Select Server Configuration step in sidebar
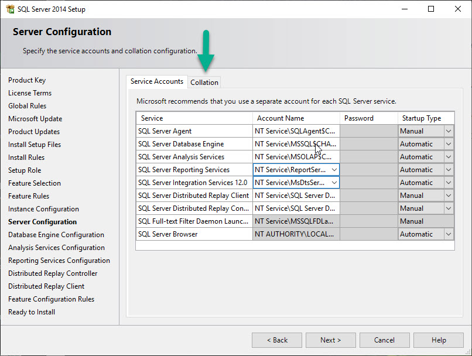This screenshot has width=472, height=356. [x=42, y=222]
